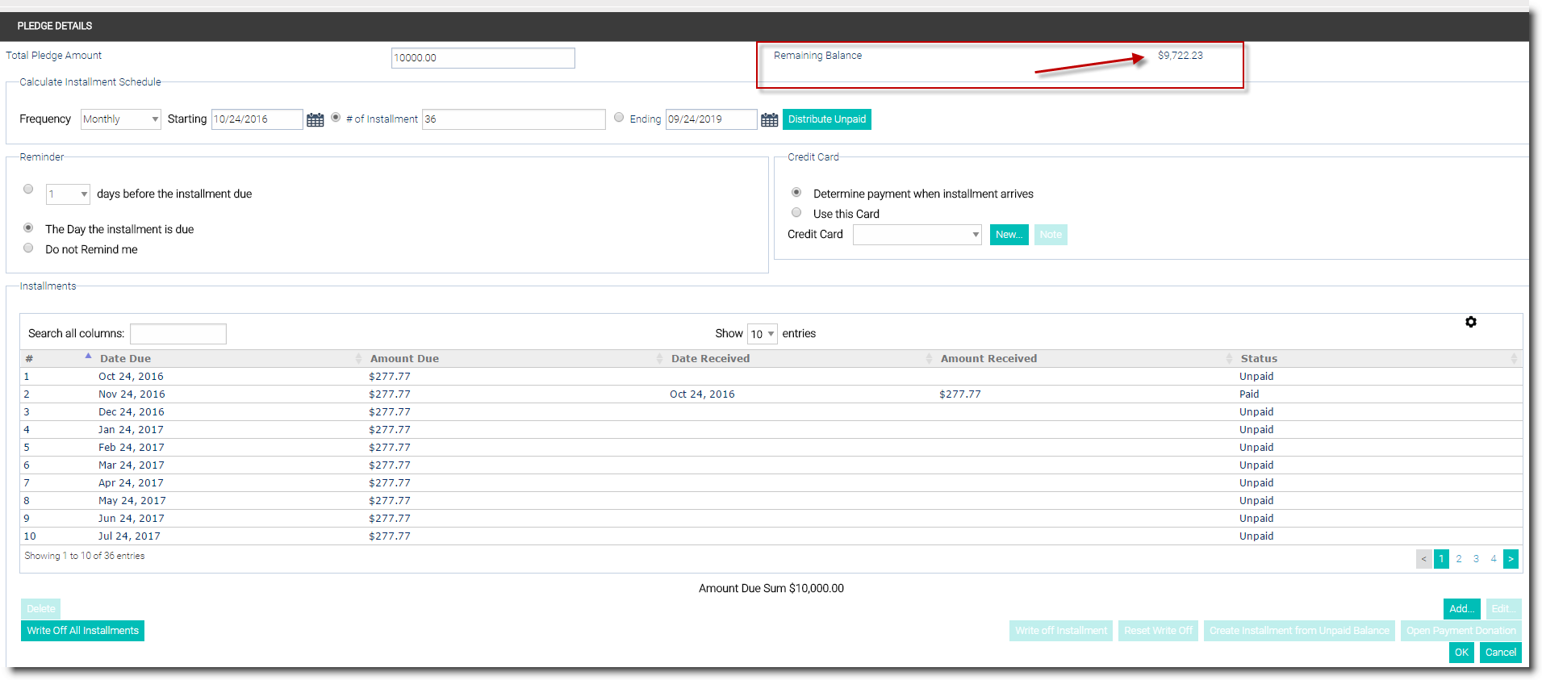Viewport: 1542px width, 680px height.
Task: Click Reset Write Off button
Action: [x=1158, y=631]
